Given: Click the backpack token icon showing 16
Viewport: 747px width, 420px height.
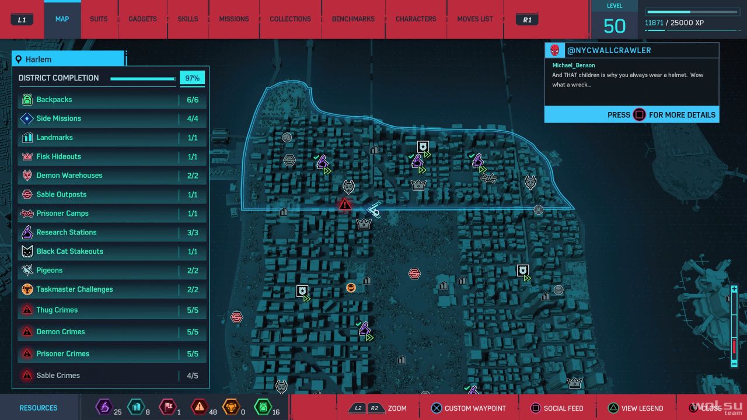Looking at the screenshot, I should pos(263,407).
